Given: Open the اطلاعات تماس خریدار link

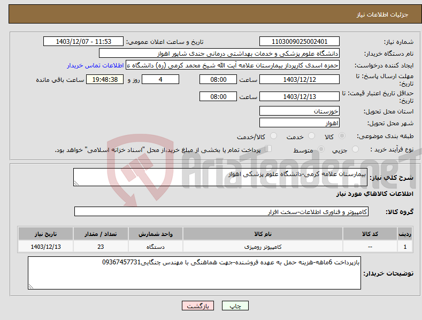Looking at the screenshot, I should pos(95,65).
